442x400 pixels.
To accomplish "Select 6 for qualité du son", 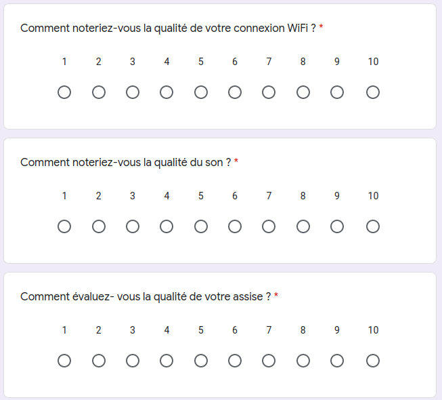I will [x=235, y=226].
